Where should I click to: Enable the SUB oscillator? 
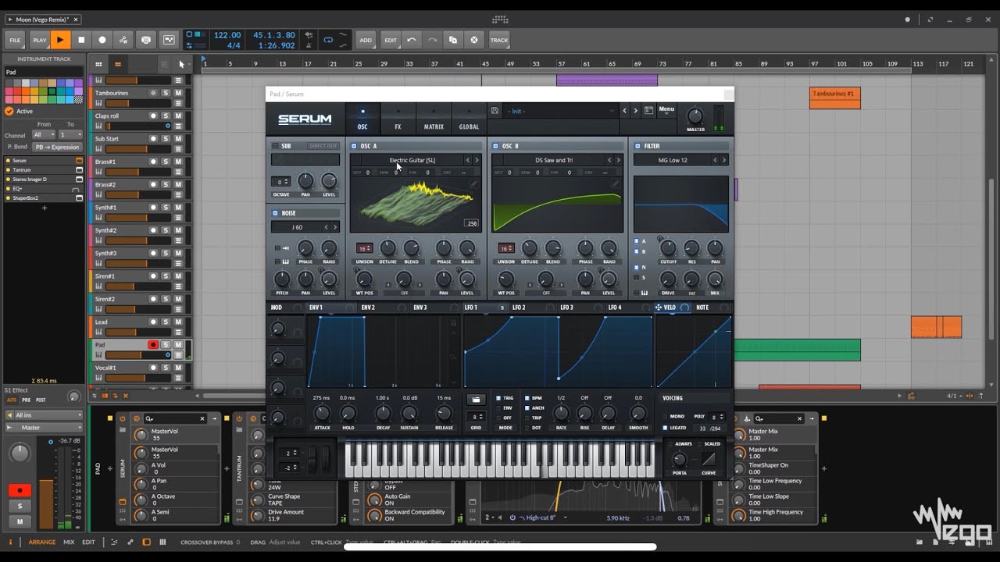click(x=275, y=146)
